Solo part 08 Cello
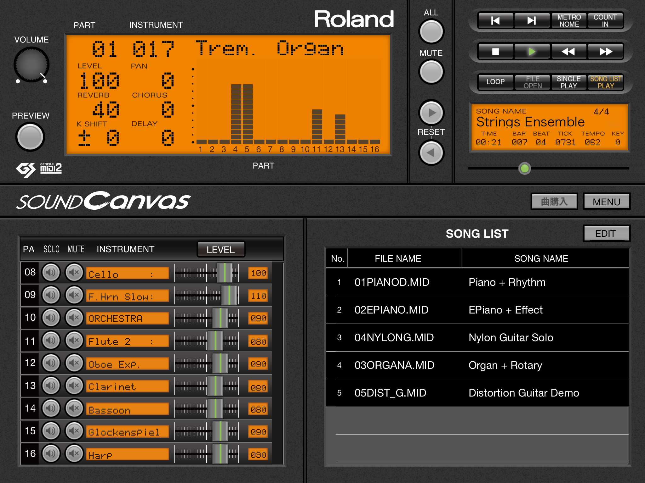Screen dimensions: 645x483 (x=51, y=272)
